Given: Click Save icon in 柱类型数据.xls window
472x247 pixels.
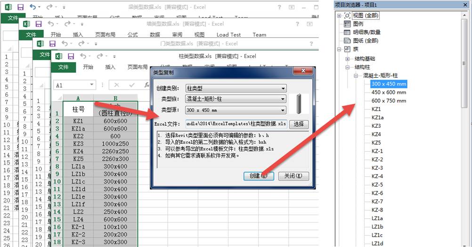Looking at the screenshot, I should 72,56.
